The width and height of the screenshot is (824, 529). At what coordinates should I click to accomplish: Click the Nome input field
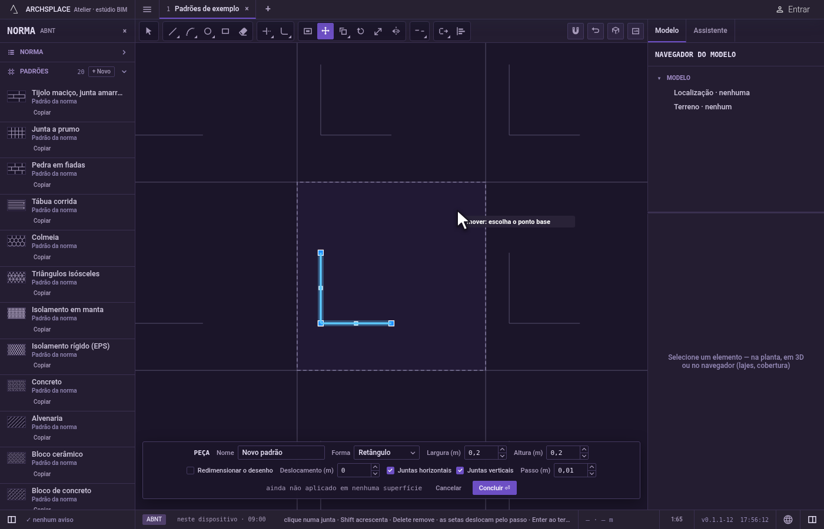(x=281, y=453)
